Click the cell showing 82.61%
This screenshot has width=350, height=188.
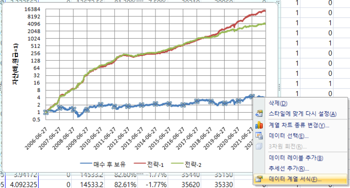point(125,185)
